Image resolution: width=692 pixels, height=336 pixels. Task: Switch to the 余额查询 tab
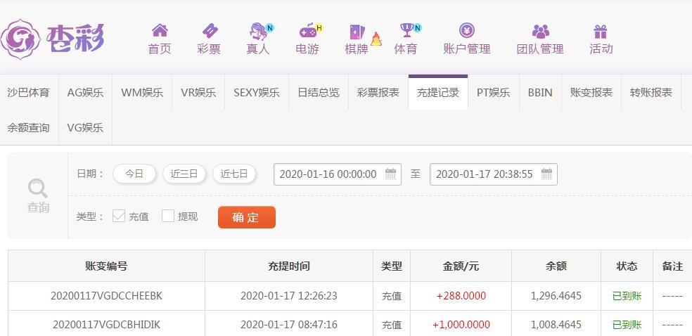click(x=29, y=128)
